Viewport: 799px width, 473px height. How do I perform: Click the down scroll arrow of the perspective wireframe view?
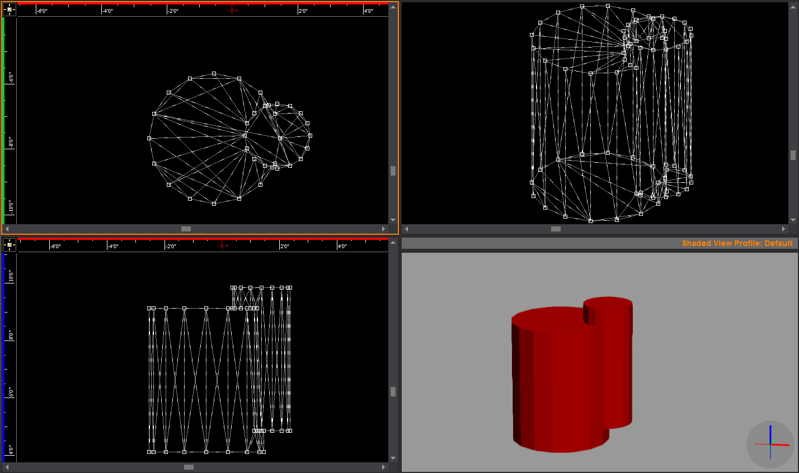793,220
